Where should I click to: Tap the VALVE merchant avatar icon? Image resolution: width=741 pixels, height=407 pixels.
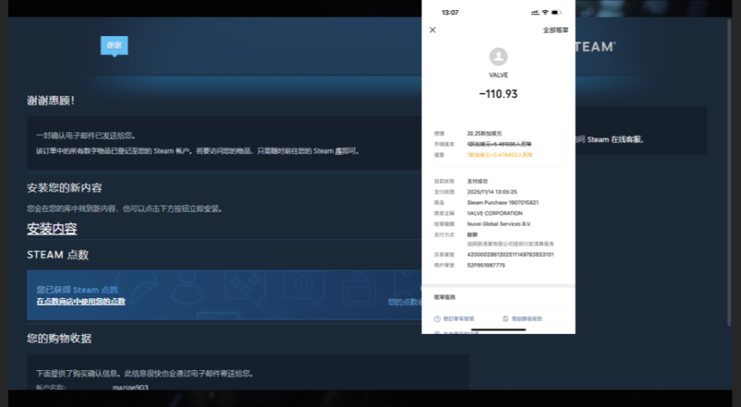coord(499,56)
